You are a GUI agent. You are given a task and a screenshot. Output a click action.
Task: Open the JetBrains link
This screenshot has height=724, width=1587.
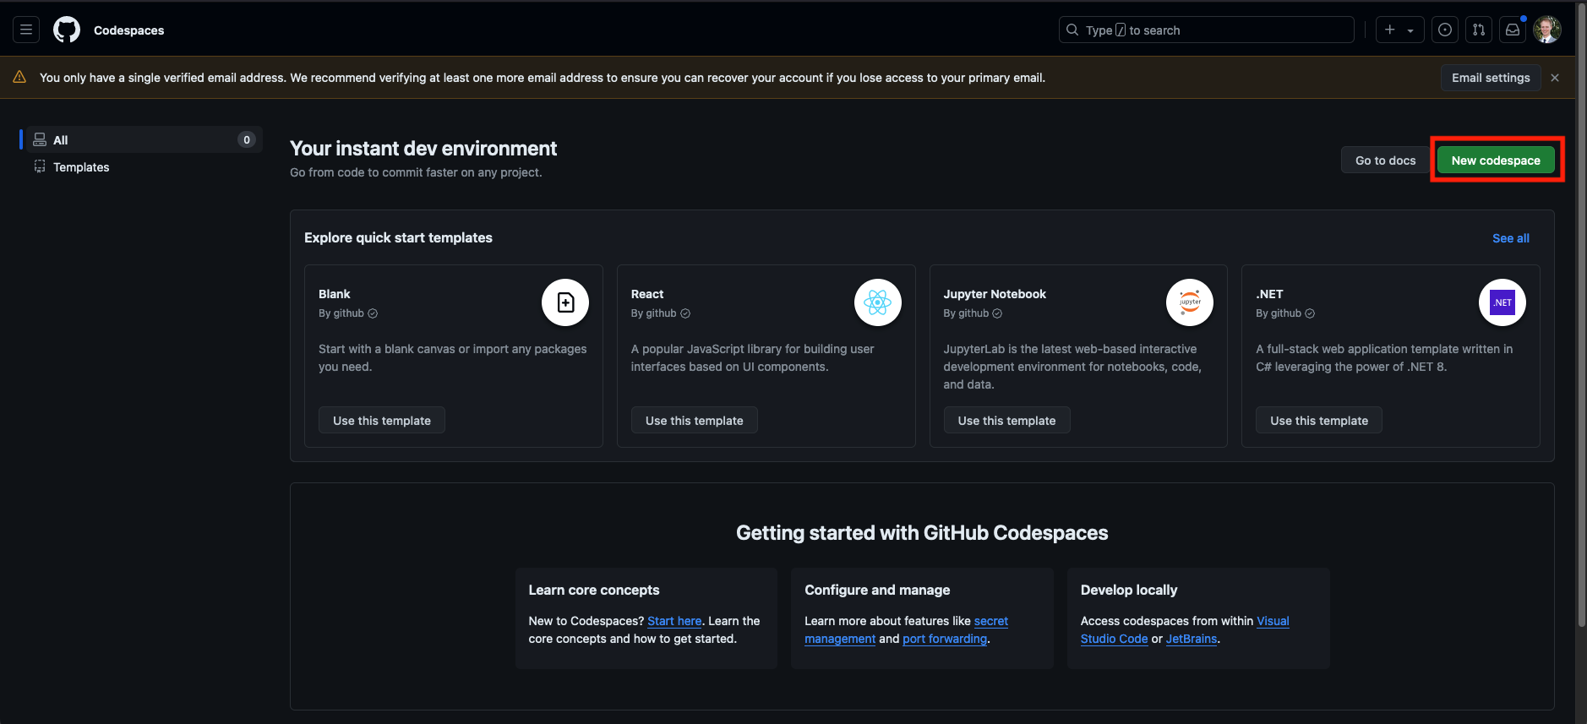click(x=1192, y=639)
